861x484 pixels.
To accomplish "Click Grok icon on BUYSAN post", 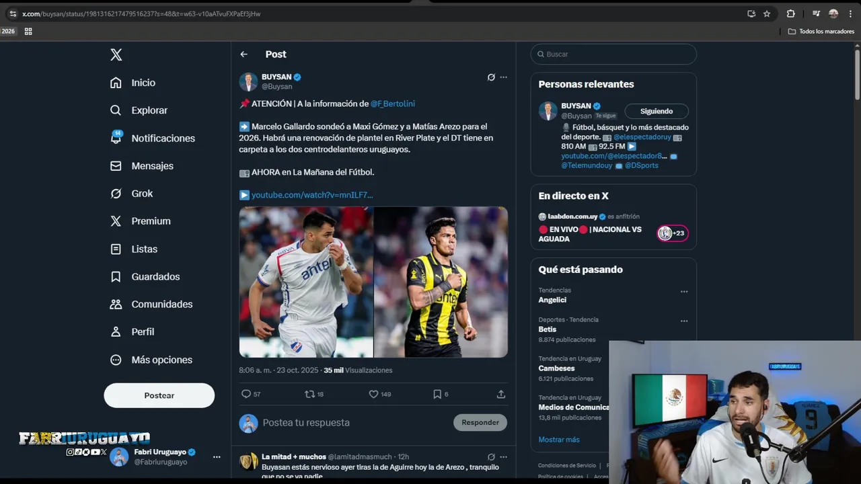I will tap(491, 77).
